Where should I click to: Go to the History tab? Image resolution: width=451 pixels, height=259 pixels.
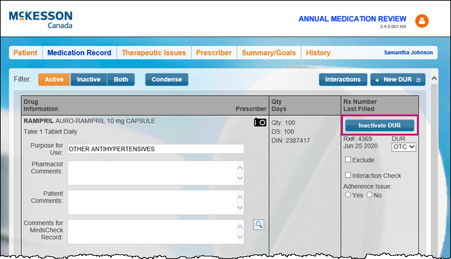click(318, 53)
